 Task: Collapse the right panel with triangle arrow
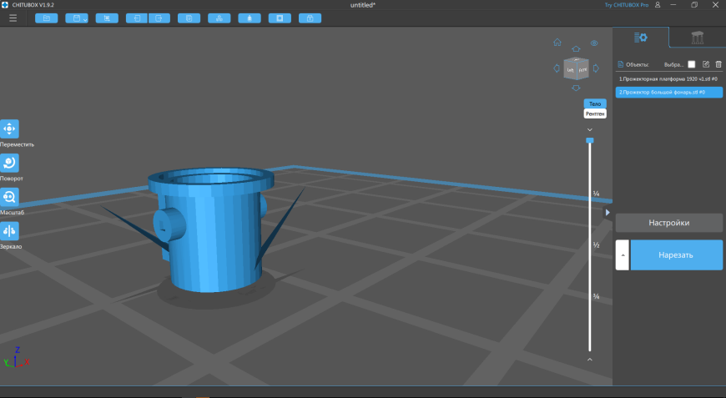(608, 213)
